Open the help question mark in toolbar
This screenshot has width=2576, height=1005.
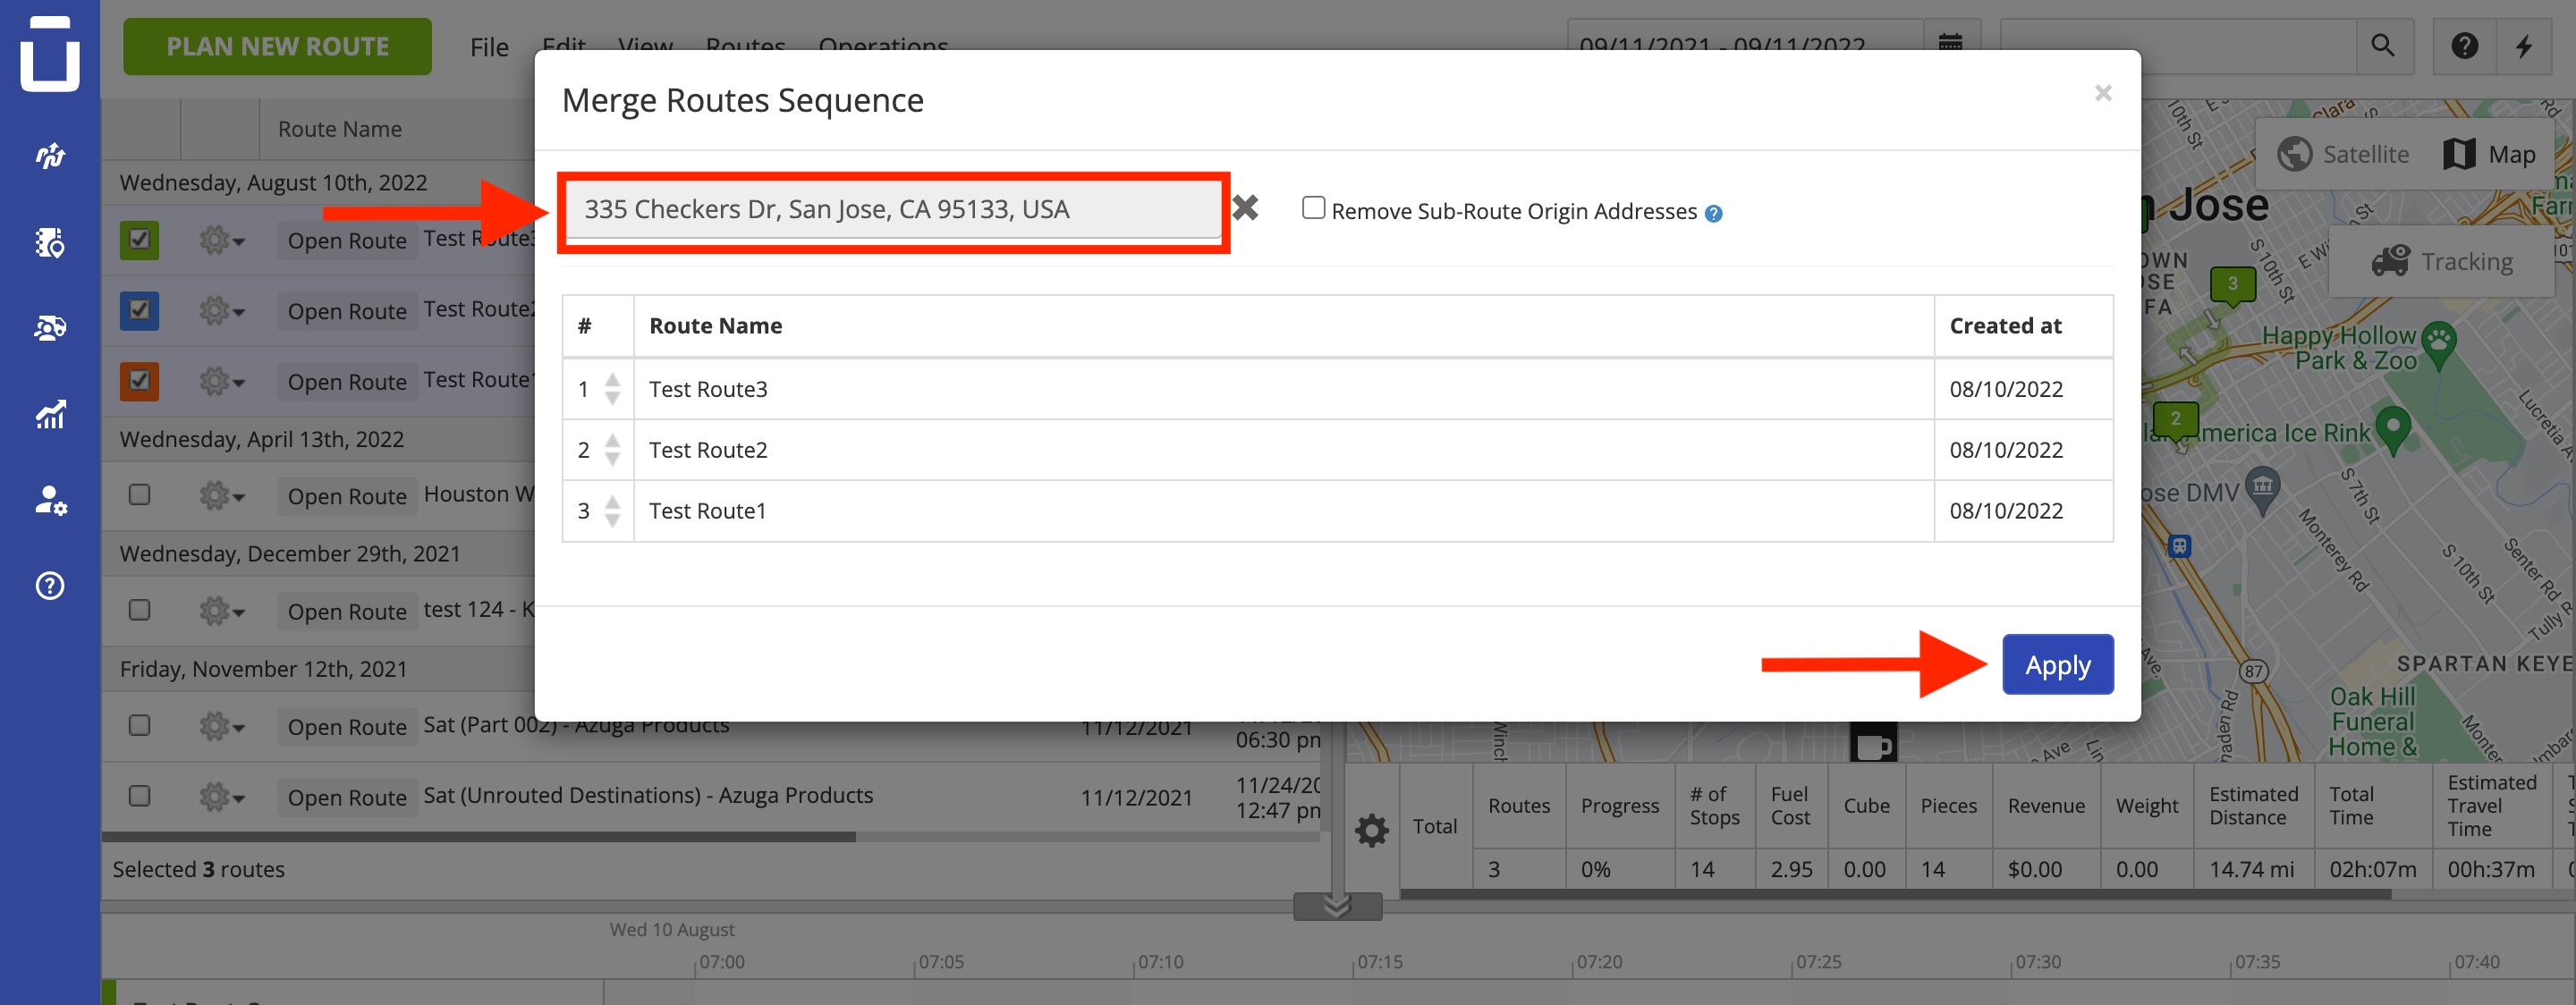(x=2464, y=46)
